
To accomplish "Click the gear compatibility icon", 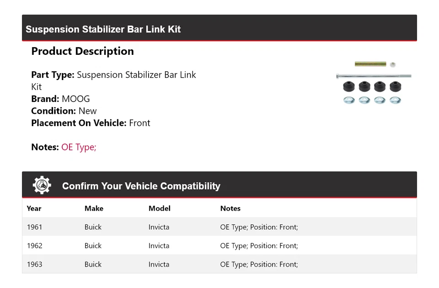I will coord(42,185).
